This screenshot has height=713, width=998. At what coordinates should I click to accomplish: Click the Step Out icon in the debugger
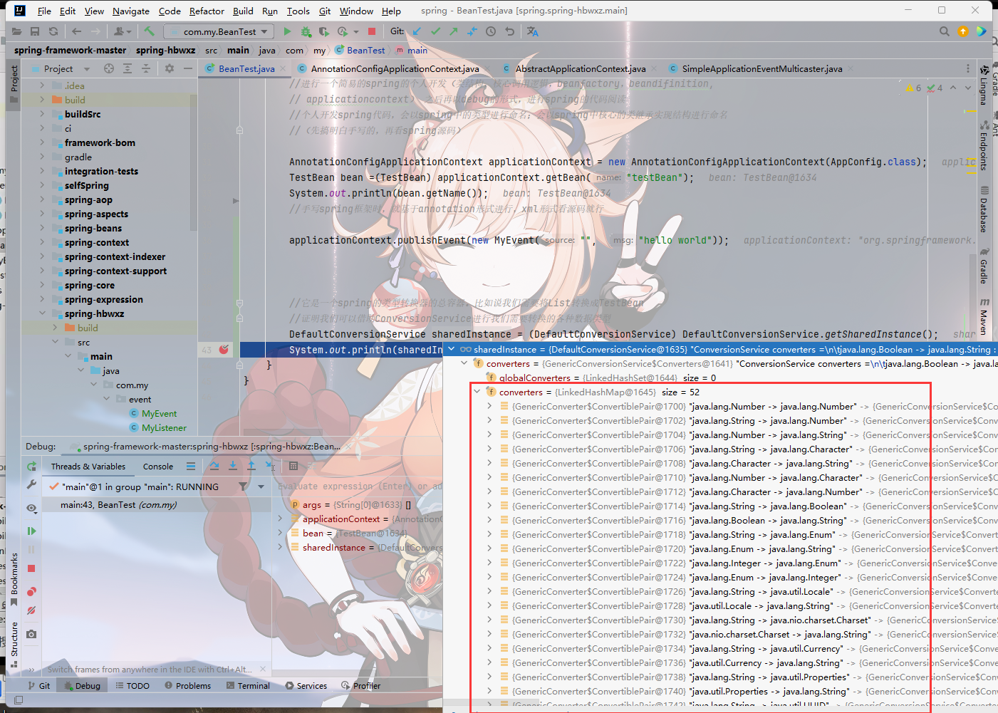[x=251, y=466]
